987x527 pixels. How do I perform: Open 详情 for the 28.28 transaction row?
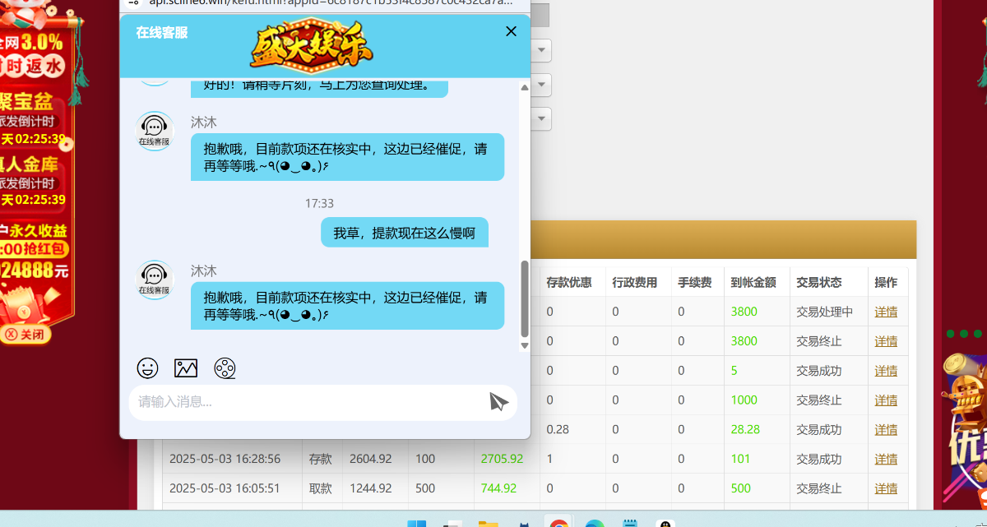click(886, 430)
